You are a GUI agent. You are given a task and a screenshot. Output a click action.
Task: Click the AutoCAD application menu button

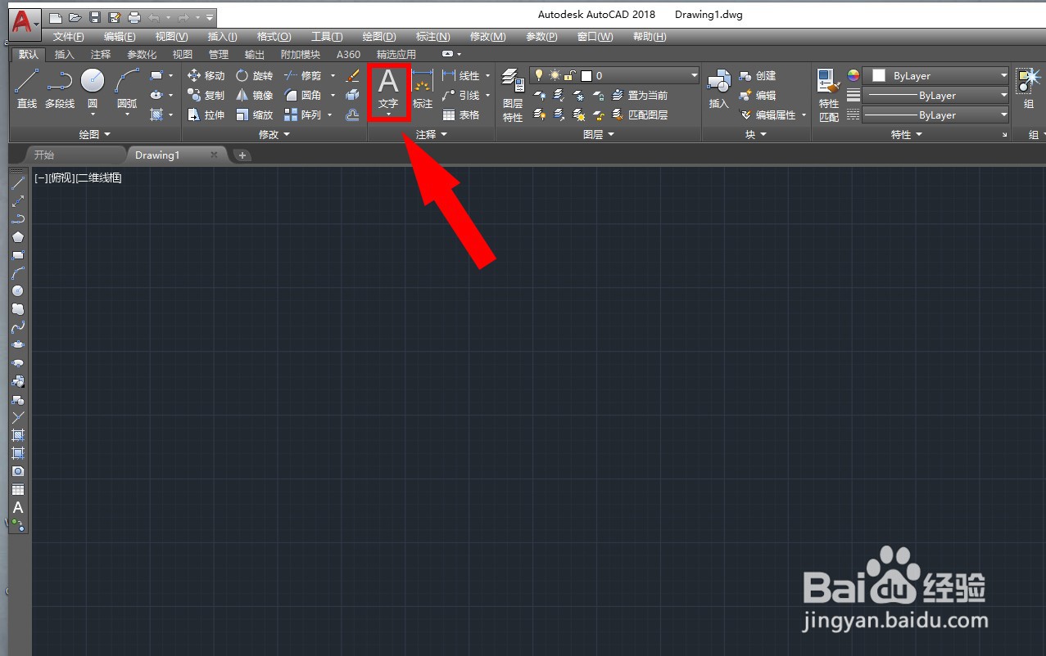coord(25,23)
